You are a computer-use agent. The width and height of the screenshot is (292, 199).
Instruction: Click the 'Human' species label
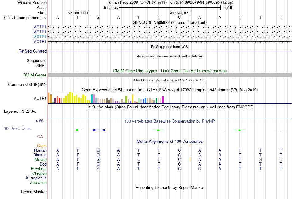point(40,150)
